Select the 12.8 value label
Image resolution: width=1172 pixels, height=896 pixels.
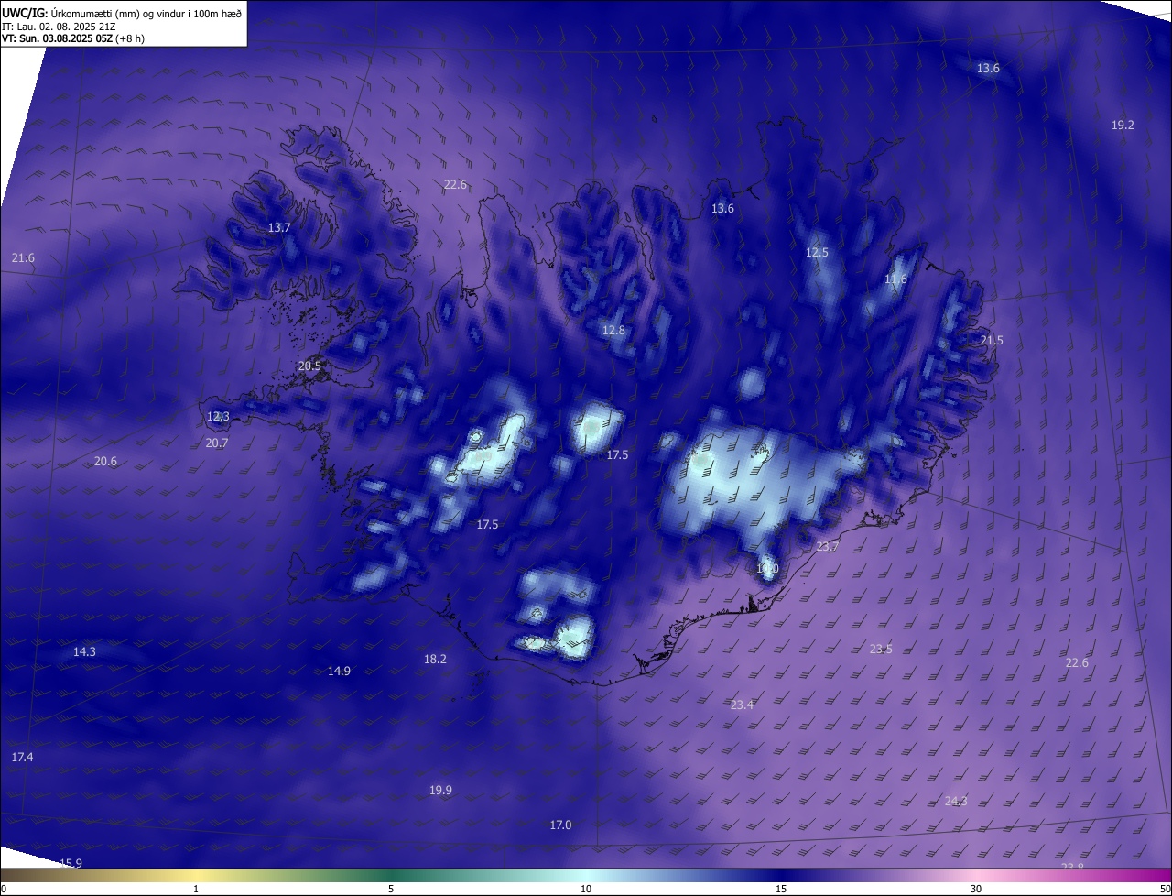click(613, 330)
